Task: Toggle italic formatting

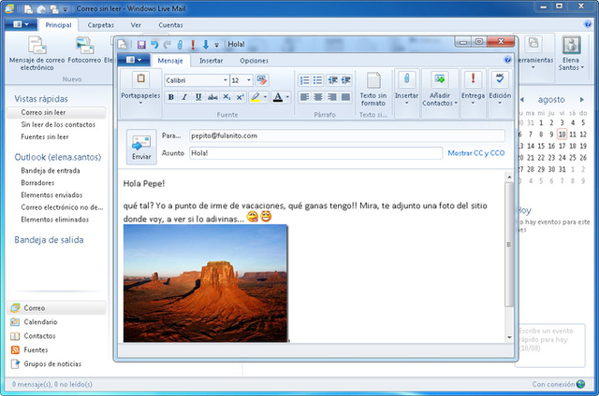Action: tap(184, 97)
